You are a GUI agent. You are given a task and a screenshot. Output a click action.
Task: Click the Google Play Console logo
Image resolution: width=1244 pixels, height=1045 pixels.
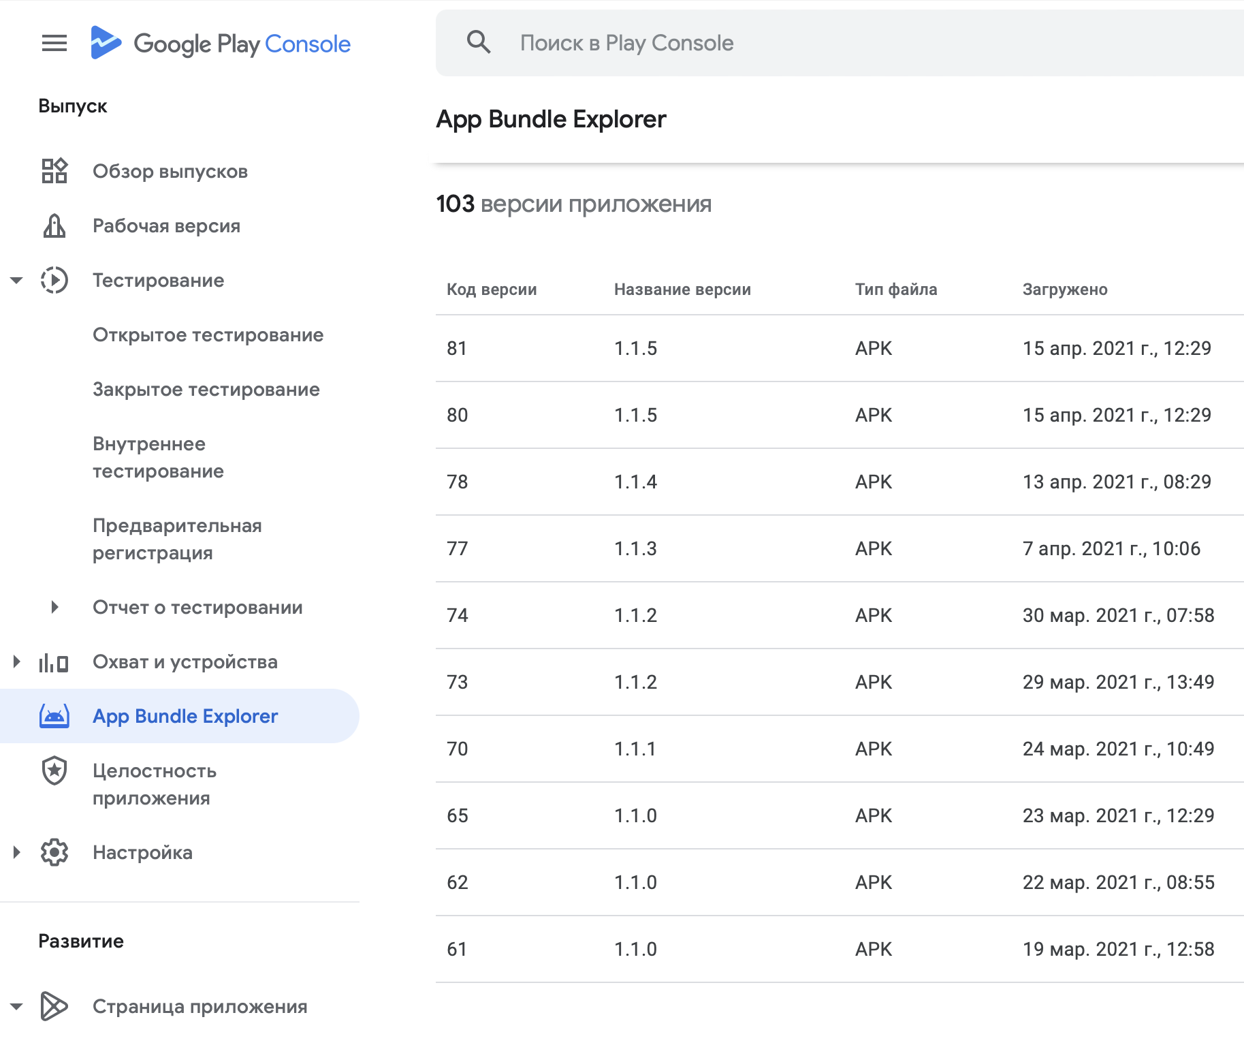point(221,44)
